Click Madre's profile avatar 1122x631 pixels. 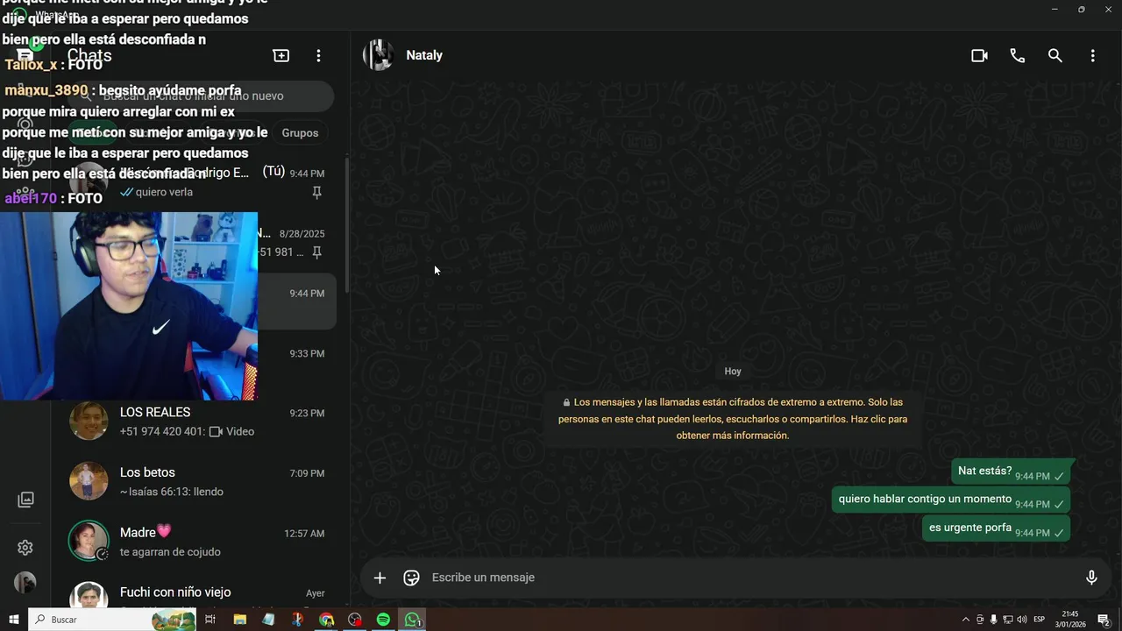pos(89,542)
